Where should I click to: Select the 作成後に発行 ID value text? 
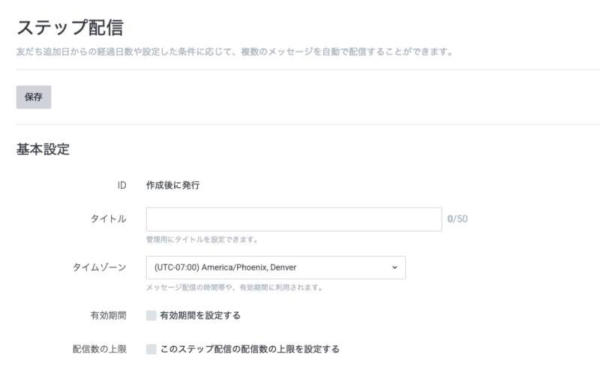pyautogui.click(x=173, y=186)
